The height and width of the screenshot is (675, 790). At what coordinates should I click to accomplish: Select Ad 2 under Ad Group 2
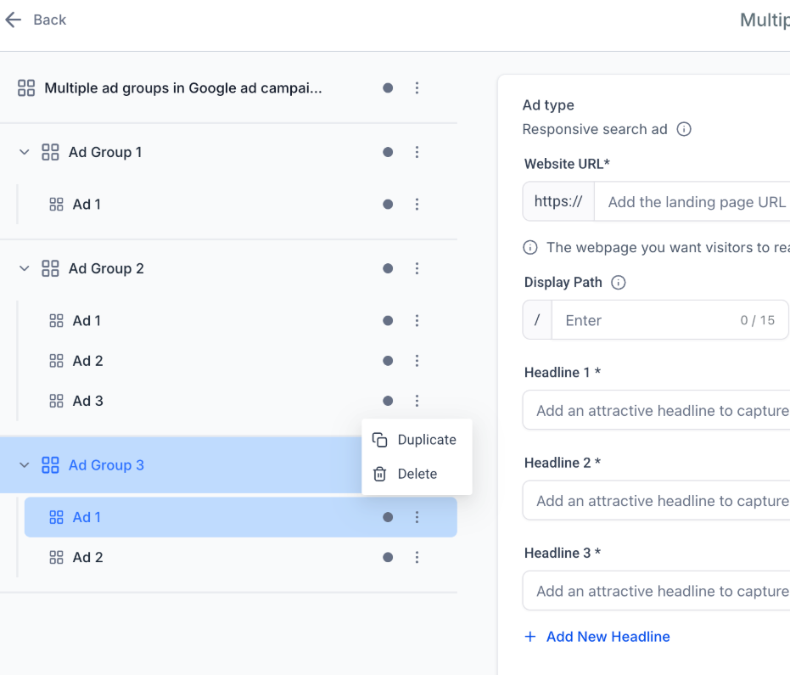[87, 361]
